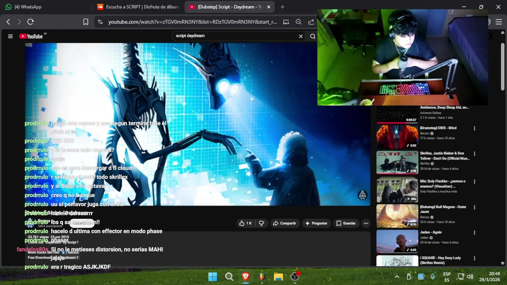Click title 'Jaden - Again'
The width and height of the screenshot is (507, 285).
point(431,232)
